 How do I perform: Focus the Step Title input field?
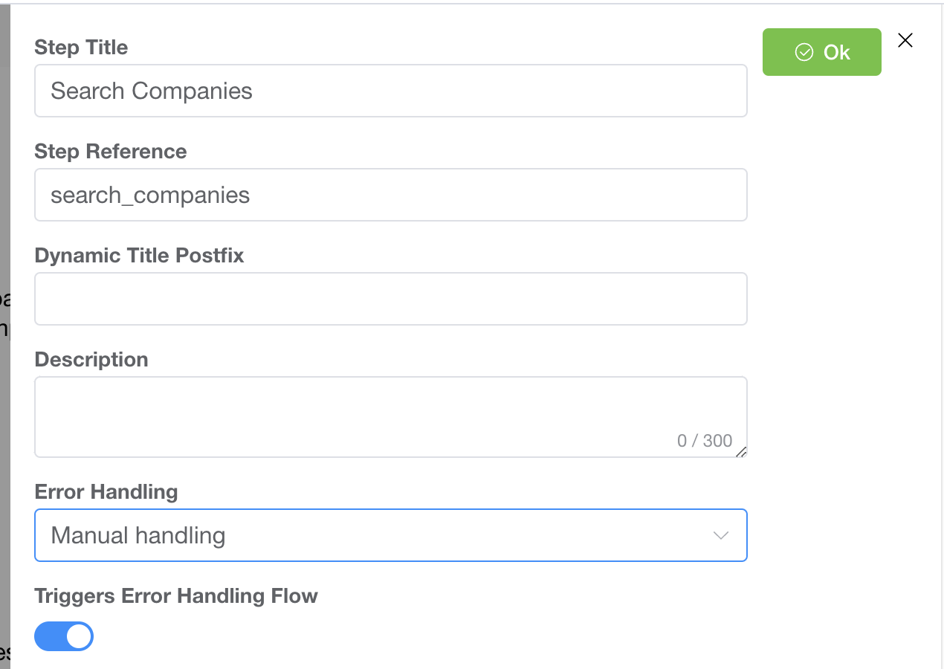tap(390, 91)
